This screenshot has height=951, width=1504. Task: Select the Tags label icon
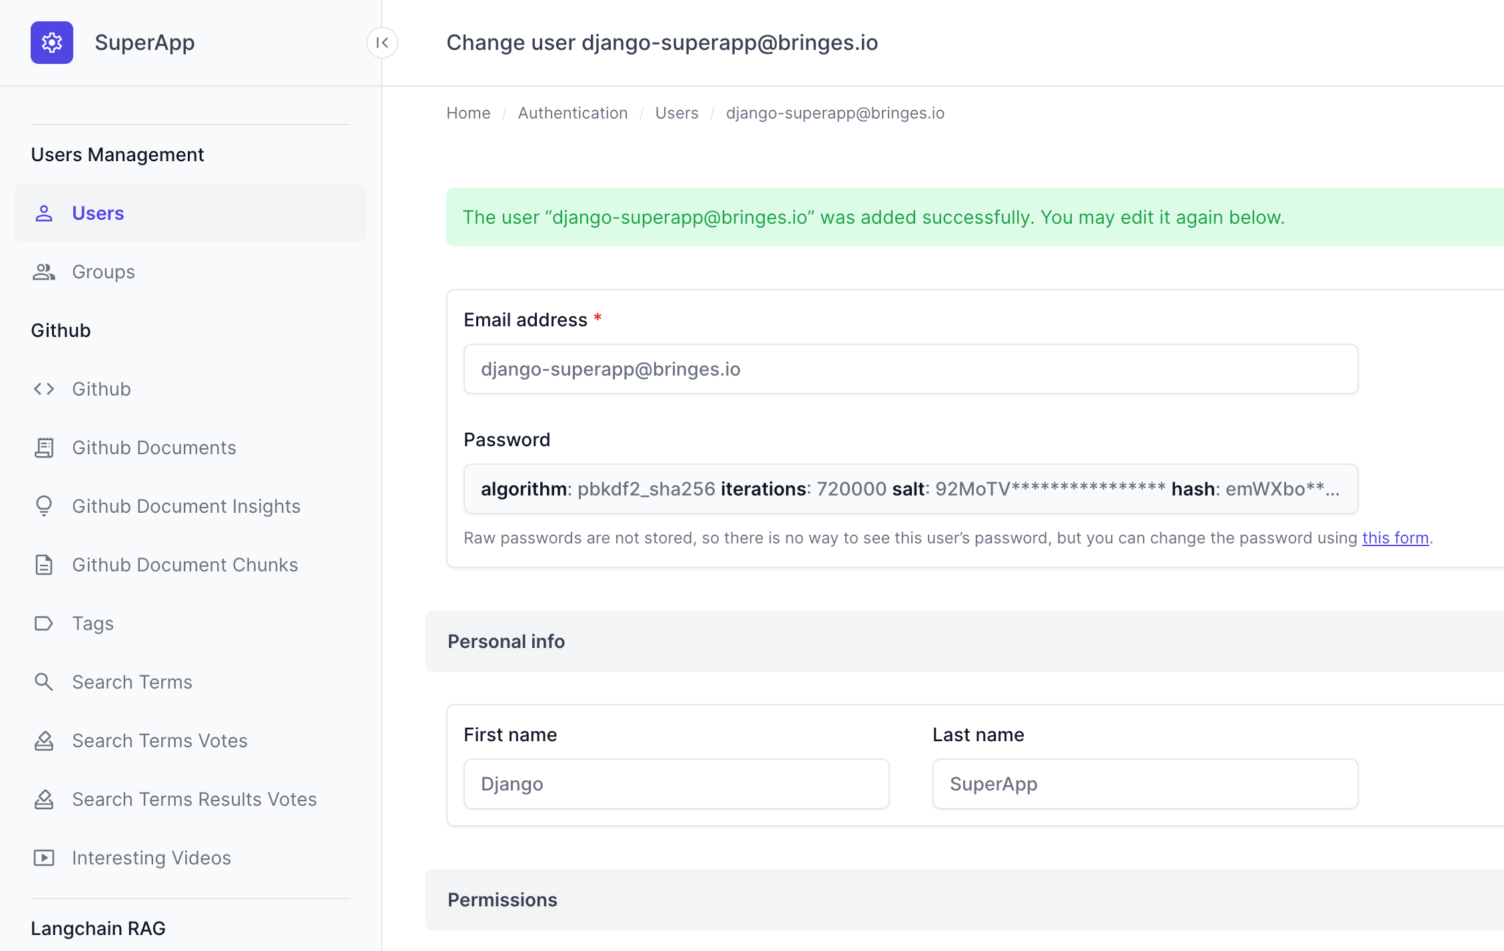coord(44,623)
